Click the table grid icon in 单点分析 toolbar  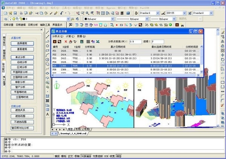pos(88,42)
